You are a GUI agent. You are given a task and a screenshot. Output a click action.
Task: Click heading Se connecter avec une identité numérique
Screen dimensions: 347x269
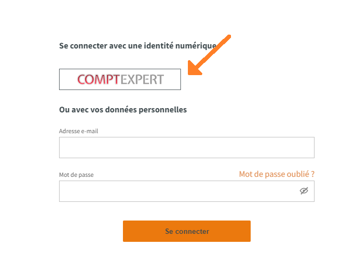click(x=138, y=46)
